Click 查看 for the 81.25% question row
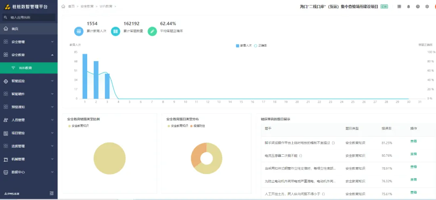Screen dimensions: 436x200 tap(413, 141)
